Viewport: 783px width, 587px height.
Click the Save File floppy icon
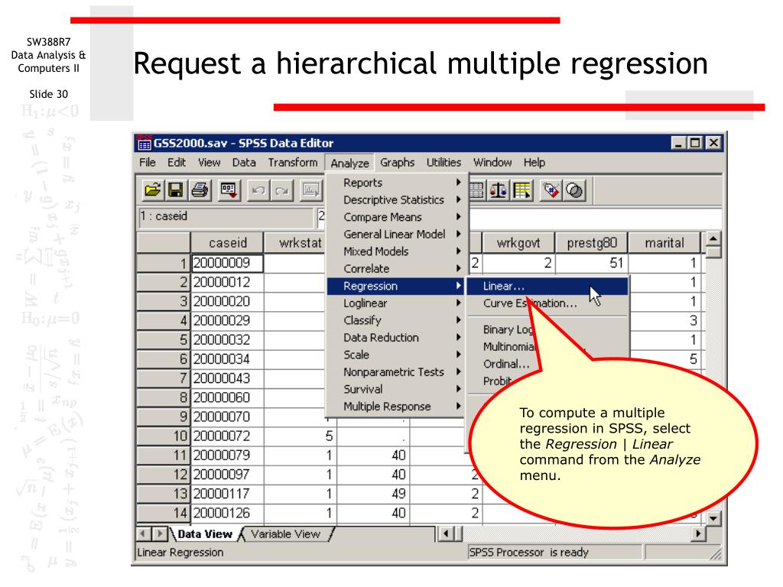coord(176,190)
